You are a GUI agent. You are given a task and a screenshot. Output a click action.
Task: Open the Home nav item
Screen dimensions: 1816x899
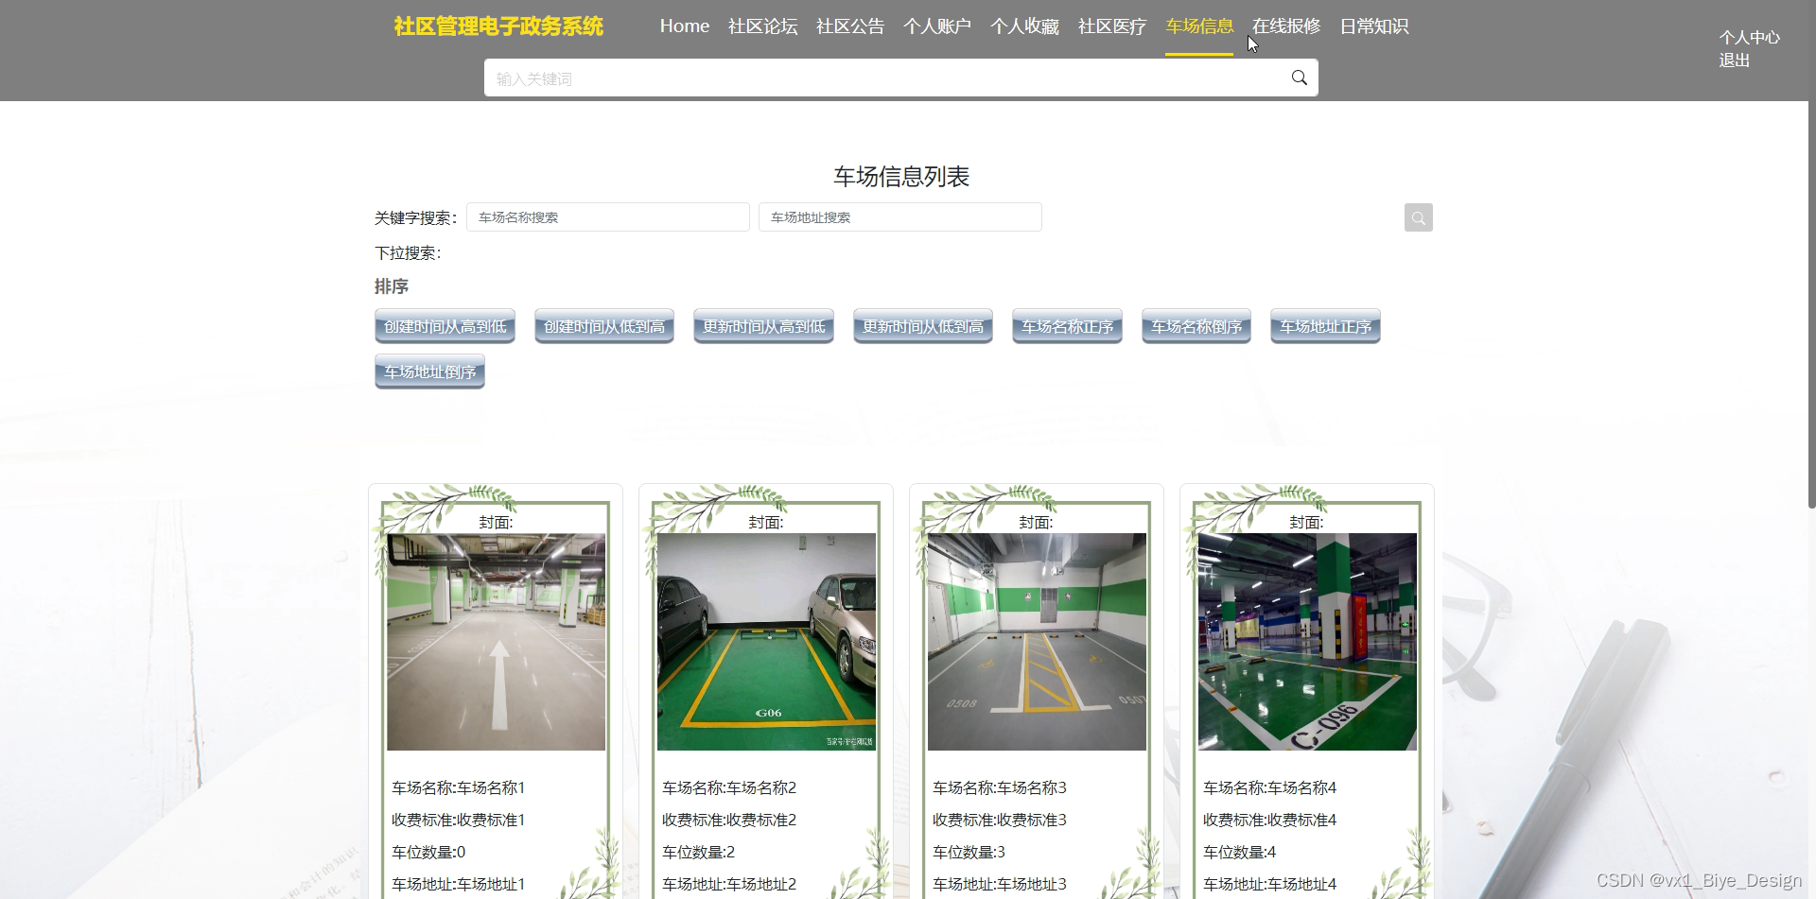[x=685, y=26]
